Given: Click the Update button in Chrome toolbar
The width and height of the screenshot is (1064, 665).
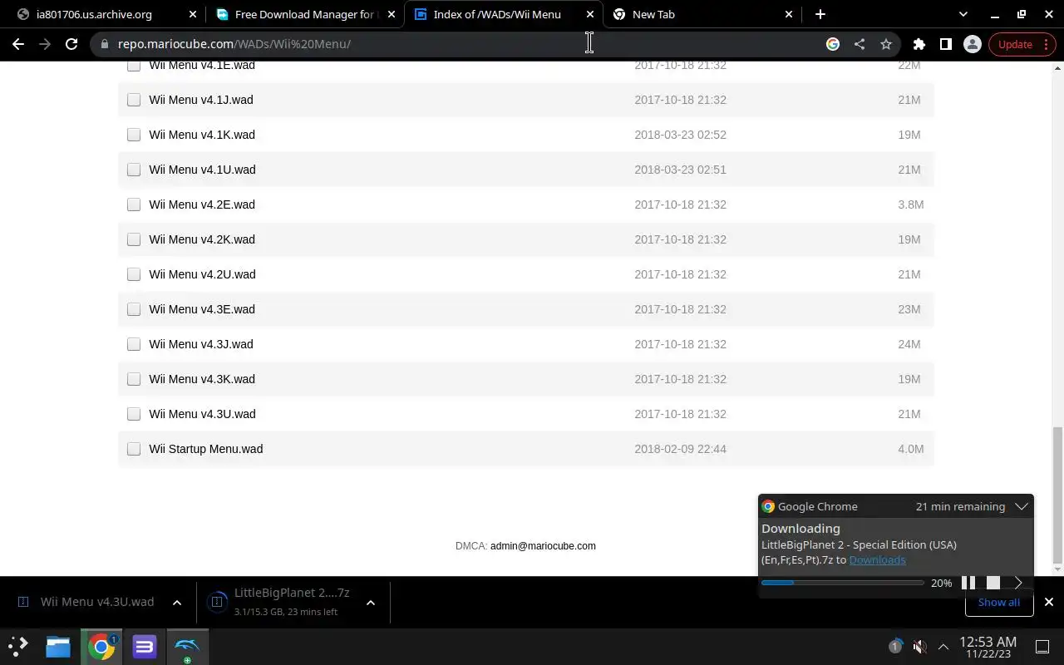Looking at the screenshot, I should click(x=1022, y=44).
